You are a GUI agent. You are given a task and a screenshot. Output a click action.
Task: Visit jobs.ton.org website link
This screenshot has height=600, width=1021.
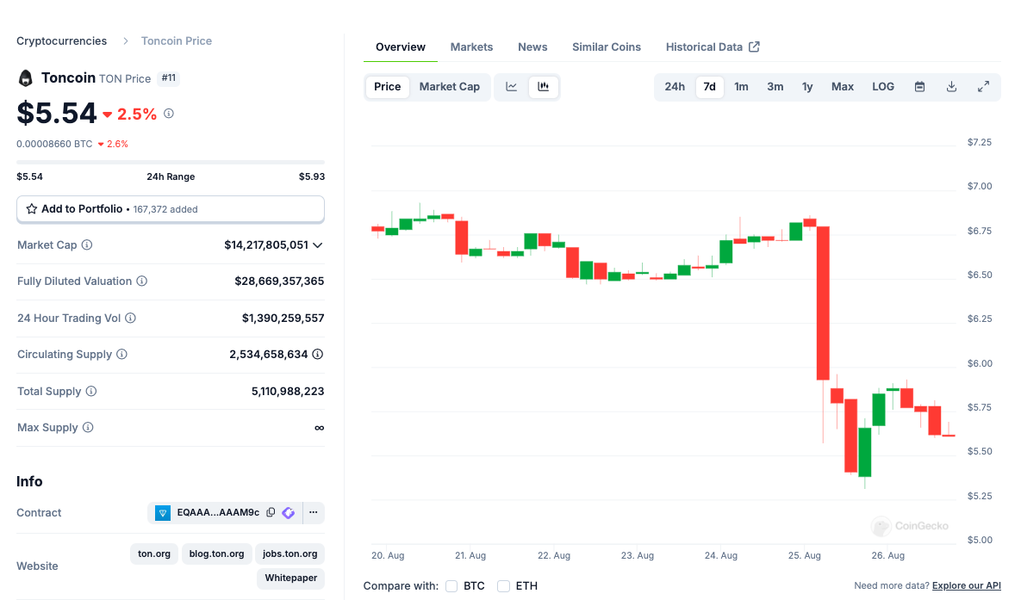pos(289,554)
